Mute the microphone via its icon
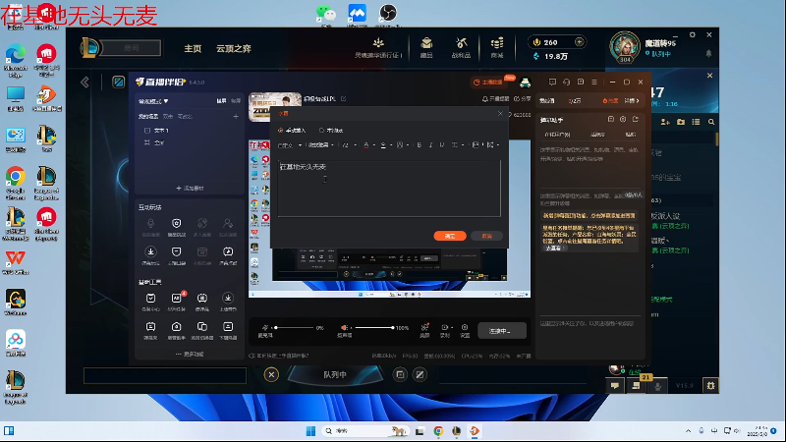Viewport: 786px width, 442px height. click(265, 327)
